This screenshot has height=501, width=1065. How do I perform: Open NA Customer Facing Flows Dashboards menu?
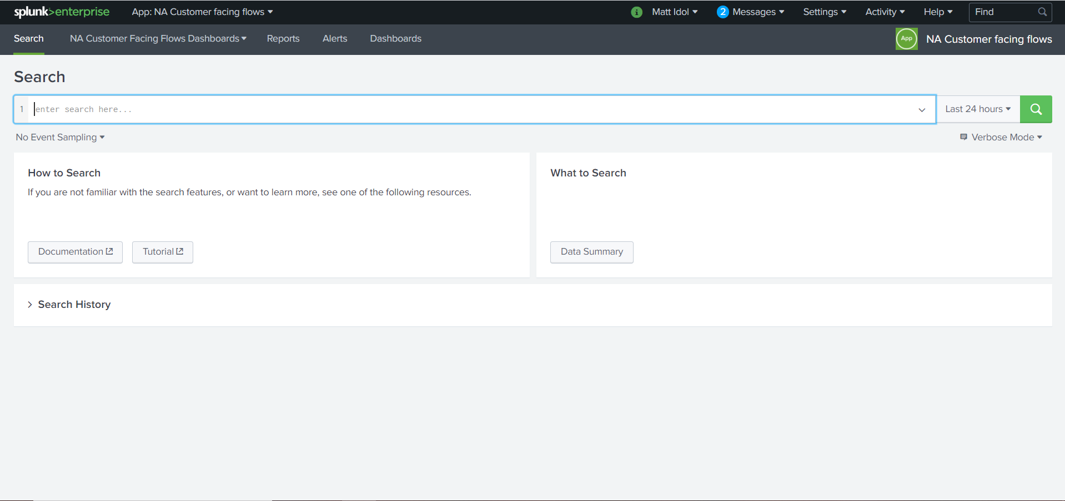point(158,38)
